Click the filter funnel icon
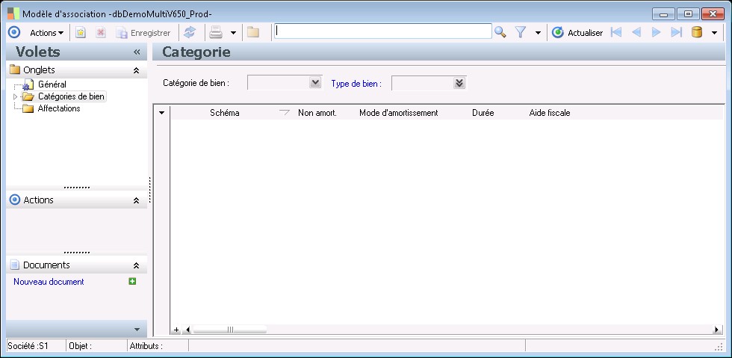This screenshot has width=732, height=358. point(521,32)
